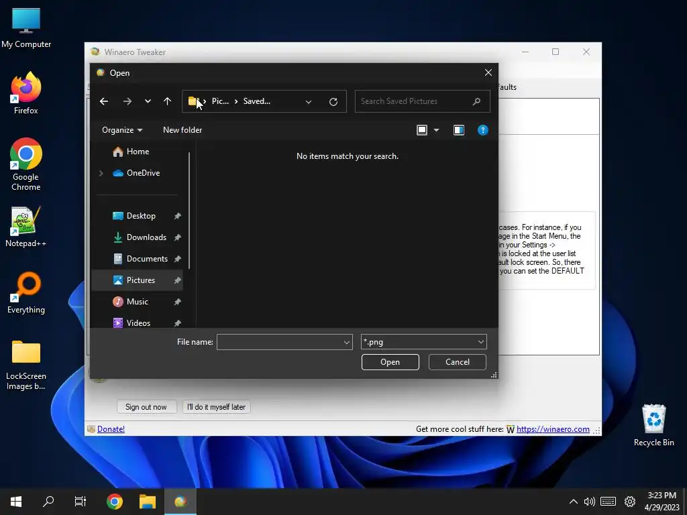Open dialog help button
Screen dimensions: 687x515
tap(483, 130)
